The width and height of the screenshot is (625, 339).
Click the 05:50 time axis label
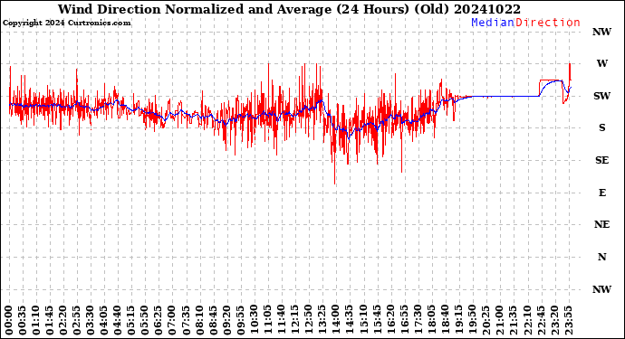pyautogui.click(x=145, y=320)
